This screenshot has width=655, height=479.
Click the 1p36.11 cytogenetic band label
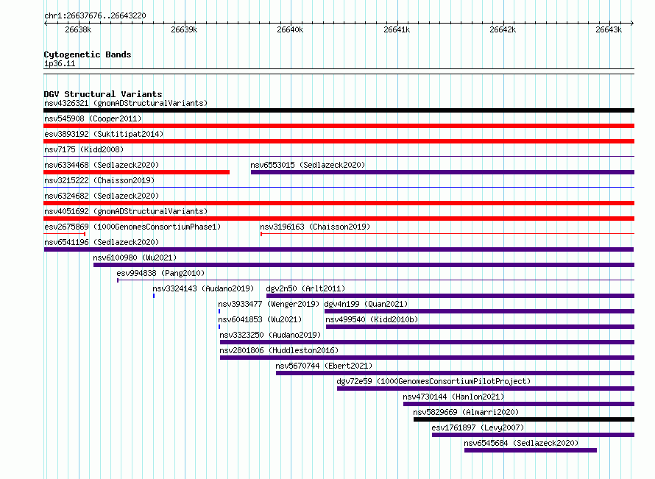tap(60, 64)
